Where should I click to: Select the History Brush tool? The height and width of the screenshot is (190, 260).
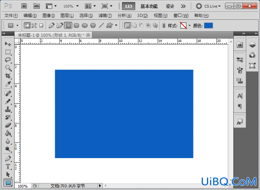[x=8, y=117]
